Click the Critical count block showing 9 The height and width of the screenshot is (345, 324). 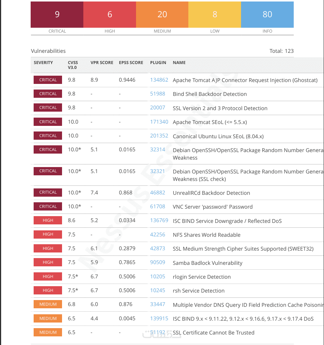[x=57, y=15]
